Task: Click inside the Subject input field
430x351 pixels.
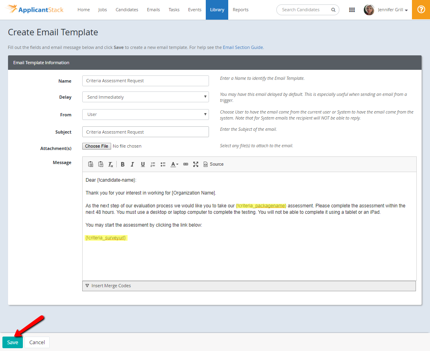Action: [145, 132]
